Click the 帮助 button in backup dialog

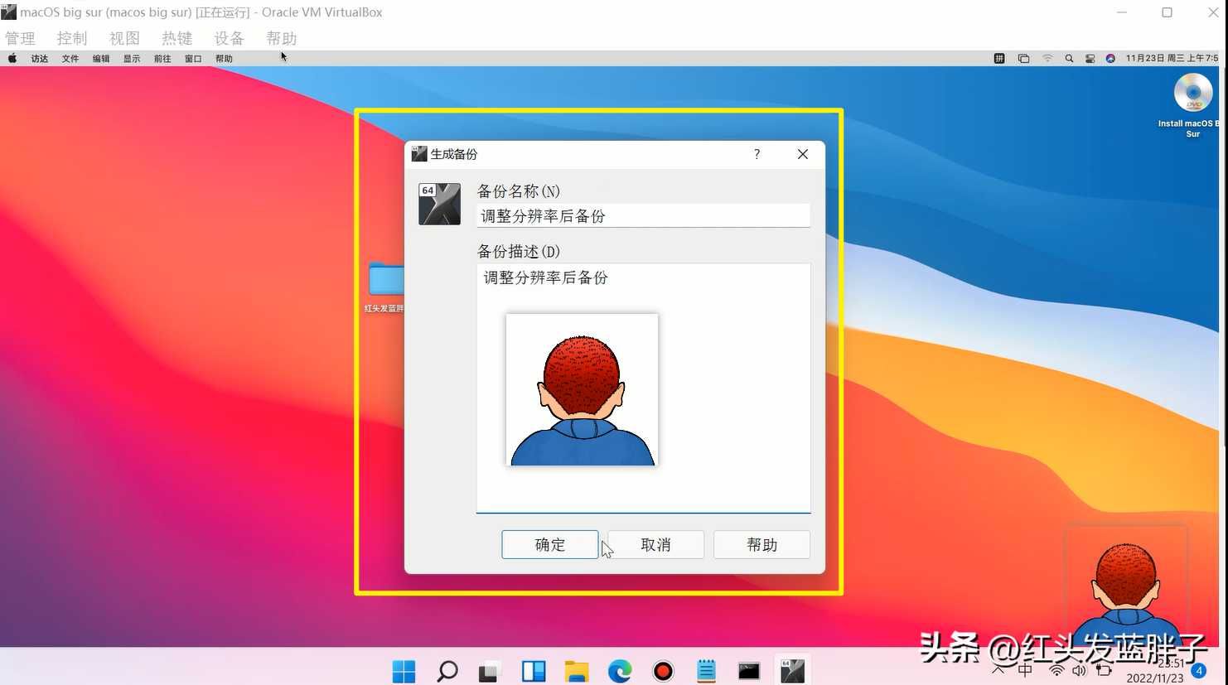pyautogui.click(x=761, y=544)
